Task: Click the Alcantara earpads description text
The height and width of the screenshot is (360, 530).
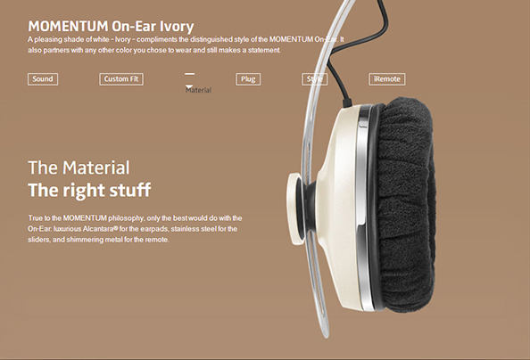Action: pos(135,229)
